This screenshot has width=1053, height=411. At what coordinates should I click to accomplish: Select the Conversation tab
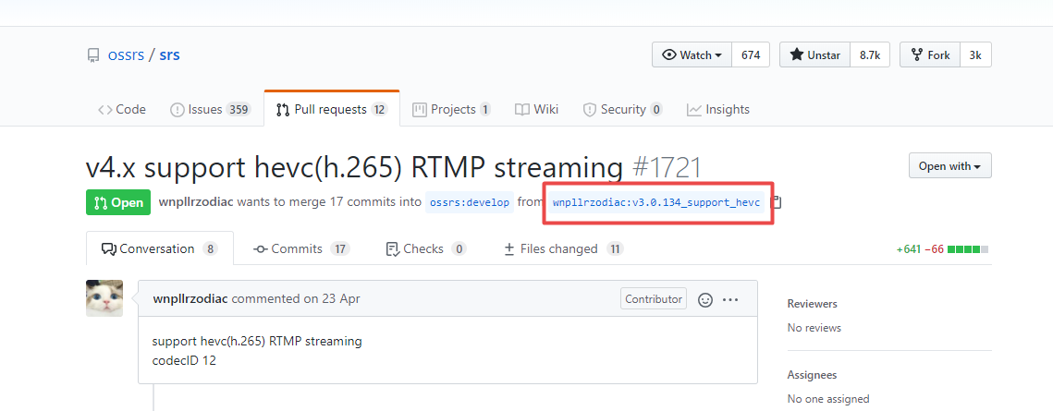click(160, 248)
